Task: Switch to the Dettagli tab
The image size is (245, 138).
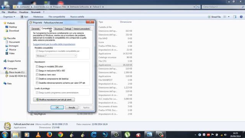Action: (x=68, y=29)
